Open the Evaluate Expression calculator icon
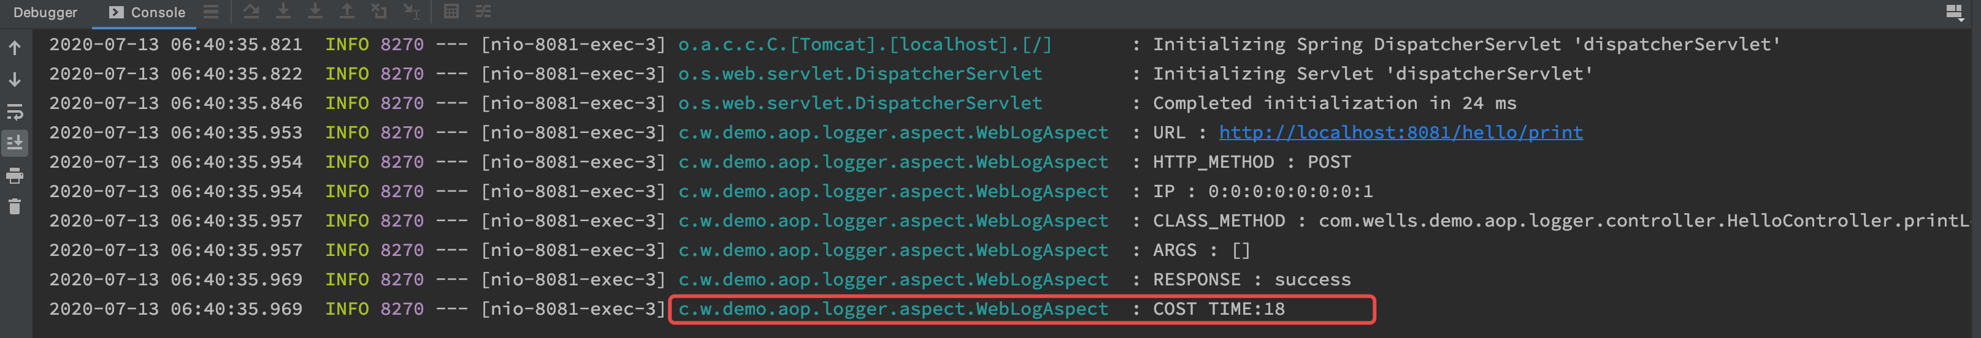 pos(451,12)
